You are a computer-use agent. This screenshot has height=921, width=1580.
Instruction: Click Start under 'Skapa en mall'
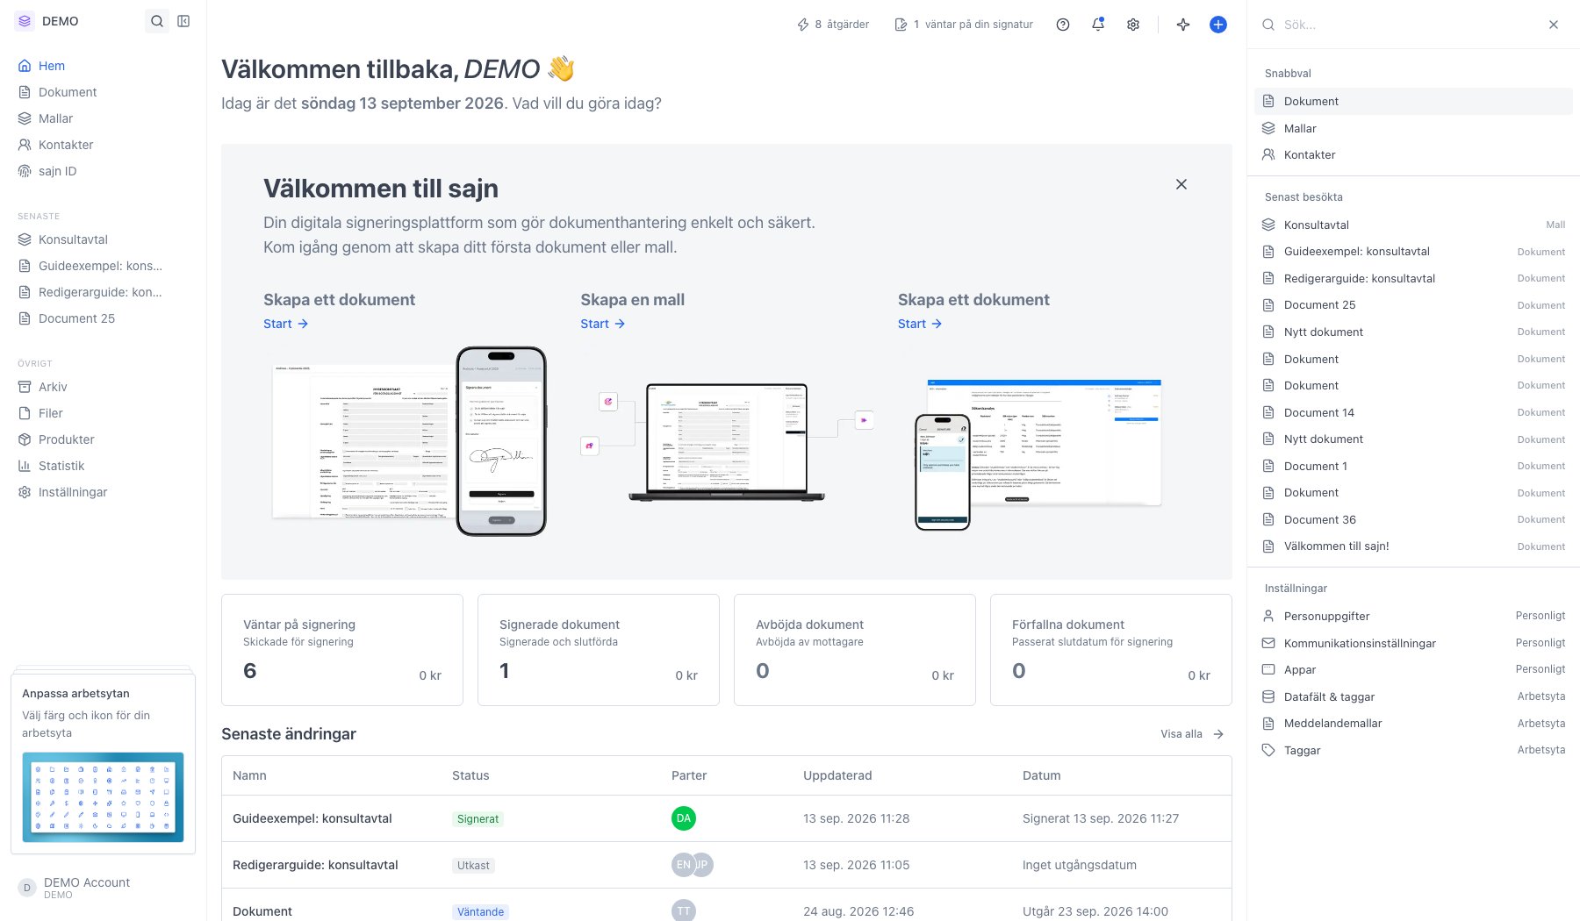coord(602,324)
